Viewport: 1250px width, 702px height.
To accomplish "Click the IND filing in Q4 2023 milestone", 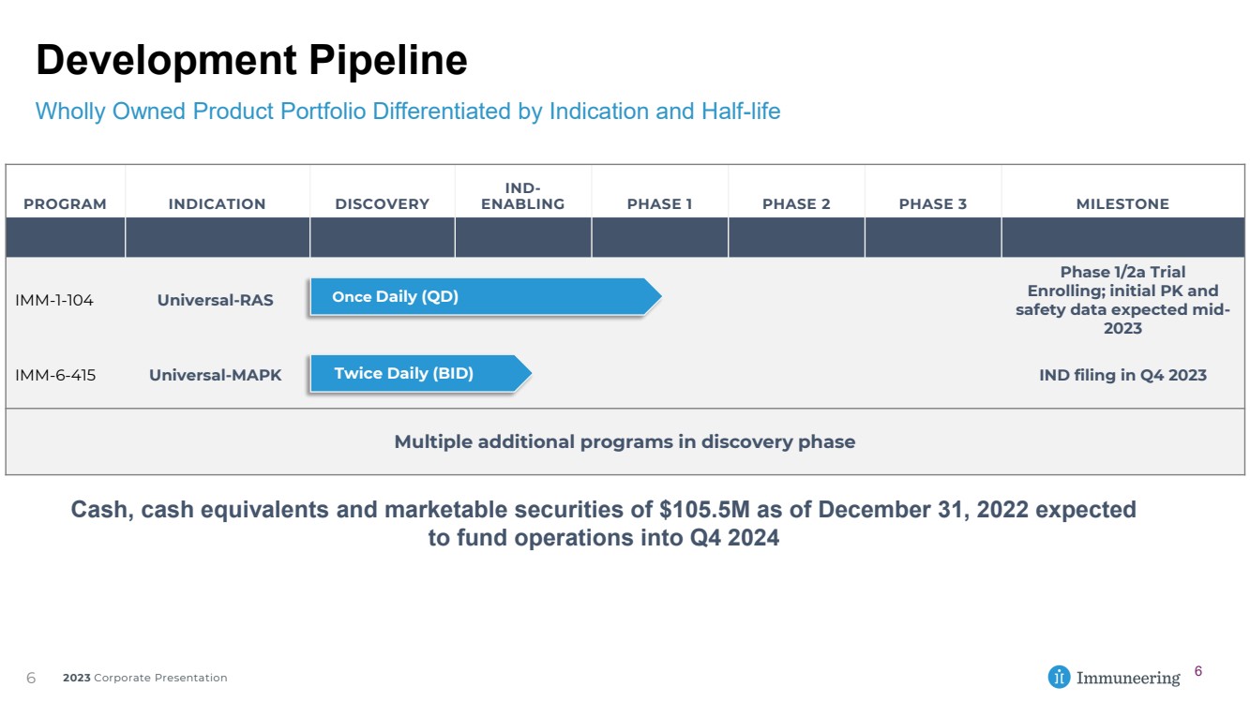I will pos(1122,375).
